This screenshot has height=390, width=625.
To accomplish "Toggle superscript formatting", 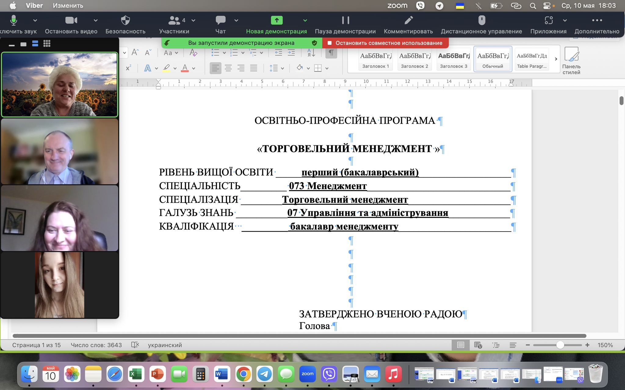I will [x=128, y=68].
